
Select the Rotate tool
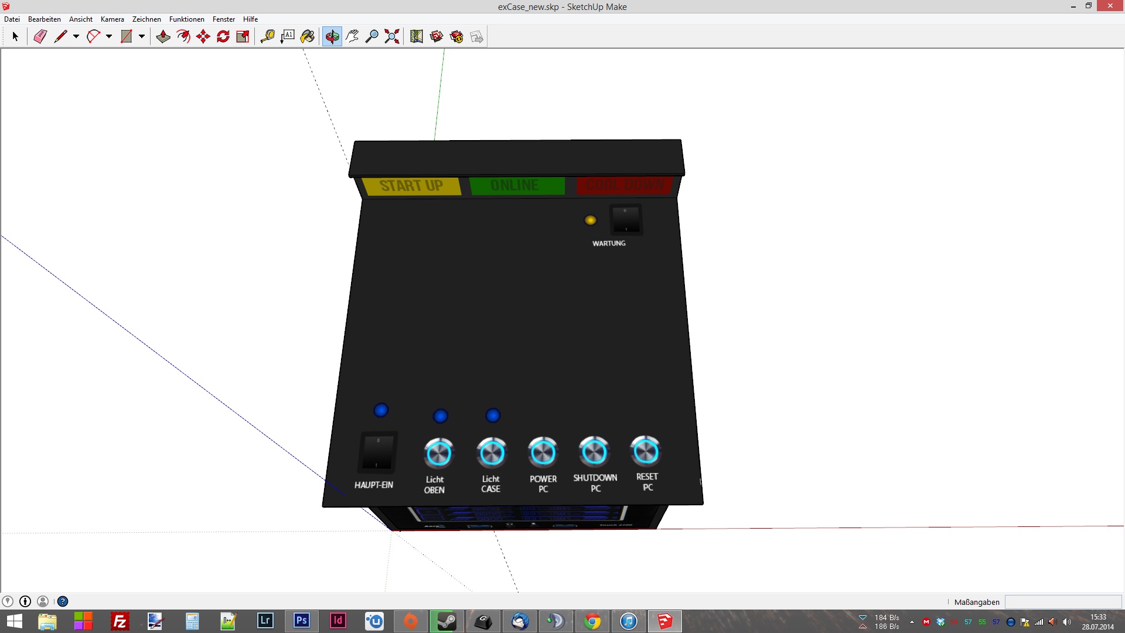(x=223, y=36)
